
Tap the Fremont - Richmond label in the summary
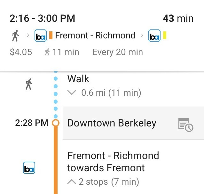click(x=95, y=36)
